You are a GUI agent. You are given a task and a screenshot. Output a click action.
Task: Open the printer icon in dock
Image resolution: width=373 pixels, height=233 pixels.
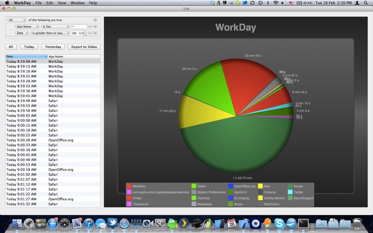(196, 224)
